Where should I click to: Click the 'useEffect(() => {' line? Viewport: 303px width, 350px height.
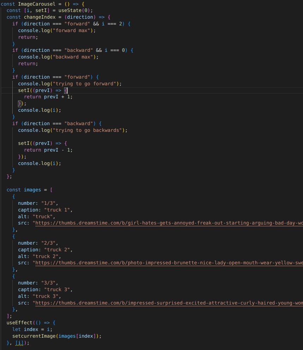point(31,323)
